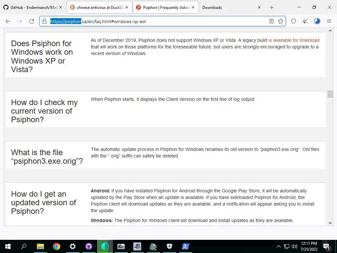The height and width of the screenshot is (253, 337).
Task: Click the bold 'Android:' label
Action: [x=100, y=191]
